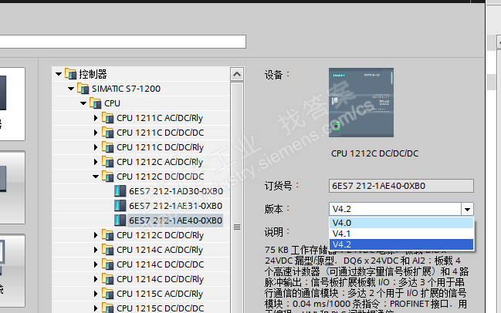This screenshot has height=313, width=501.
Task: Click folder icon of CPU 1212C DC/DC/Rly
Action: (108, 235)
